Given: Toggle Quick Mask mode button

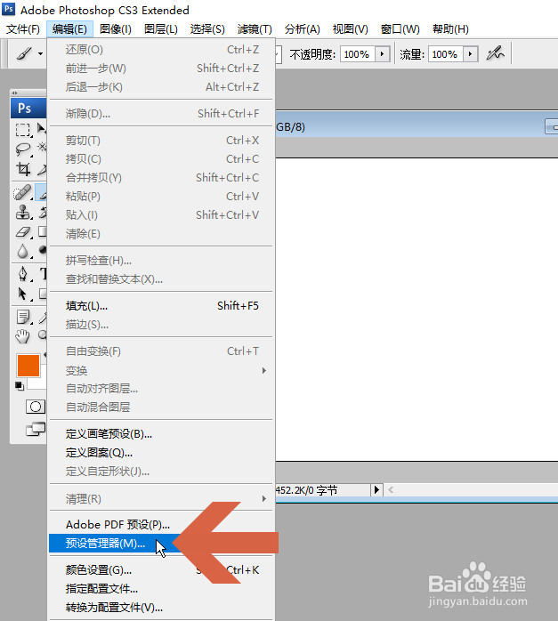Looking at the screenshot, I should pos(36,407).
